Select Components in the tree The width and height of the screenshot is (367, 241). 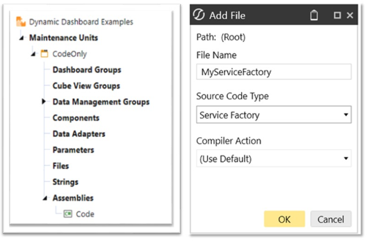(76, 118)
